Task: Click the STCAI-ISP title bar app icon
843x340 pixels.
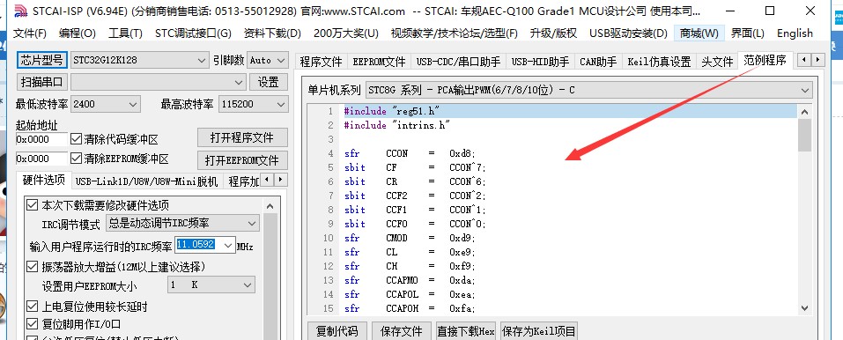Action: pos(20,11)
